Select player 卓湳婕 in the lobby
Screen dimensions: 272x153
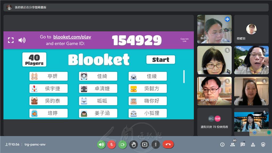point(98,88)
